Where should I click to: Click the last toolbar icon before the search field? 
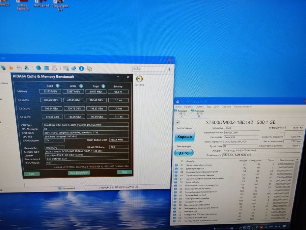tap(89, 69)
